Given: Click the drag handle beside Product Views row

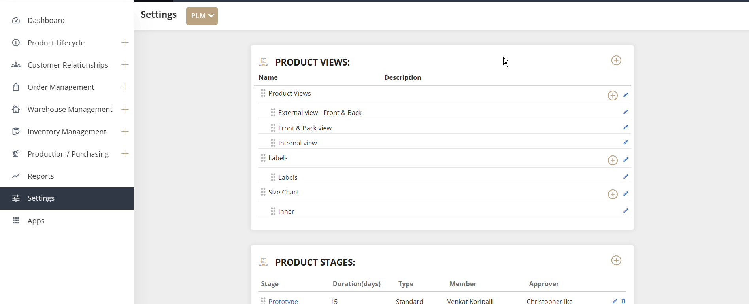Looking at the screenshot, I should (263, 93).
